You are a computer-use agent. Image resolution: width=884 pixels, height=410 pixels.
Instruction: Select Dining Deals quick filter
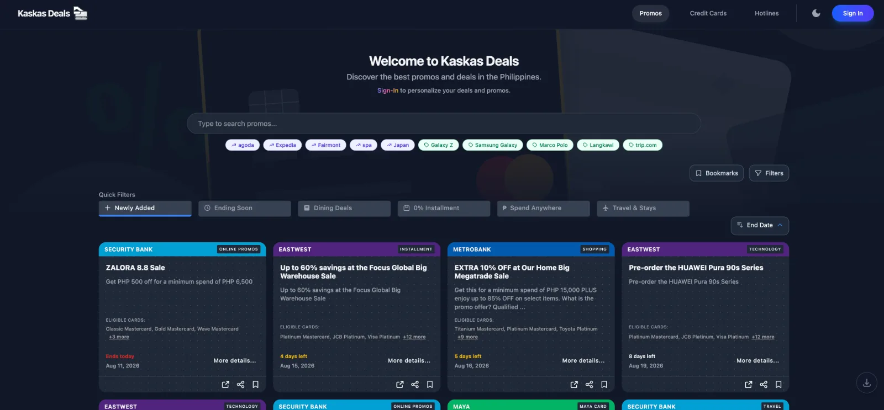pos(344,208)
